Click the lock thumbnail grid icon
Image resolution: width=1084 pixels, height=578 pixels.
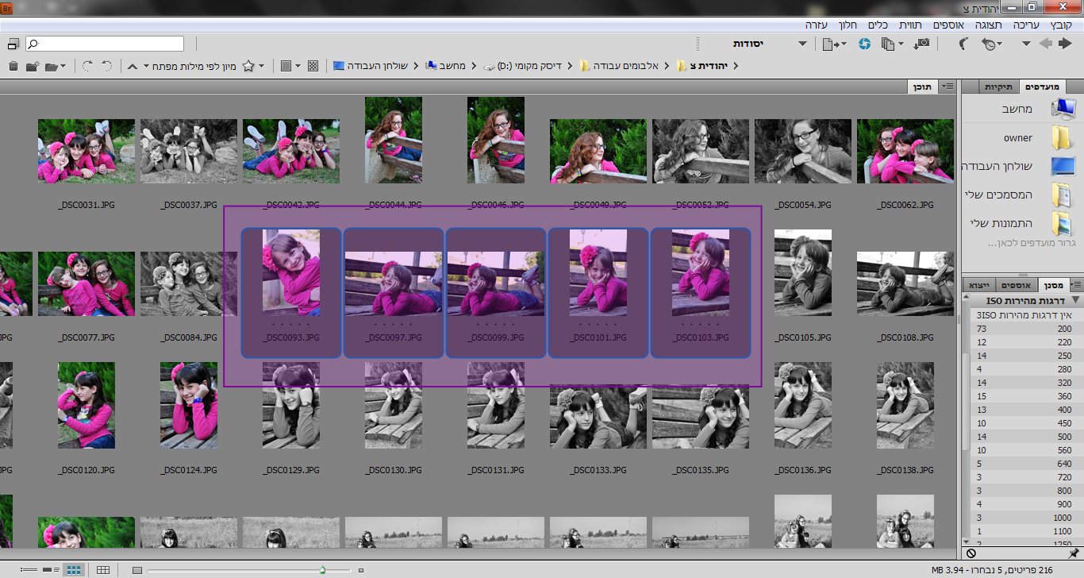[103, 570]
